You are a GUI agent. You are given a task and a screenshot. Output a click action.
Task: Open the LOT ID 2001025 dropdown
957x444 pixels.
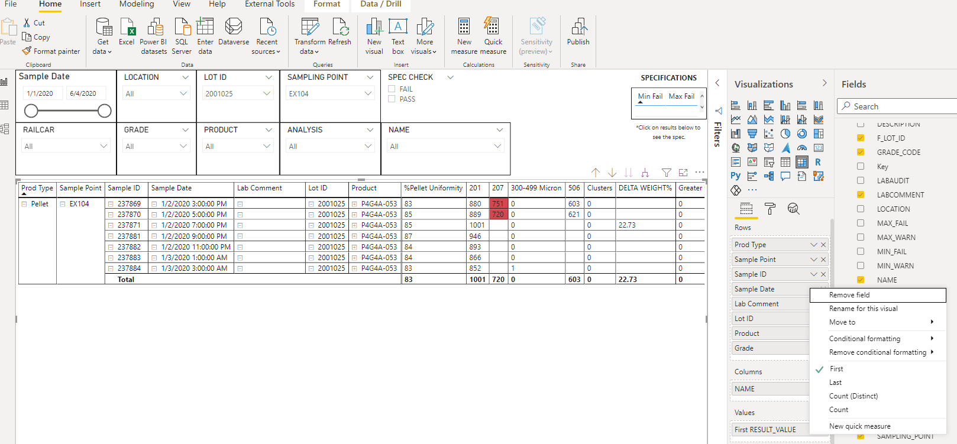[238, 93]
